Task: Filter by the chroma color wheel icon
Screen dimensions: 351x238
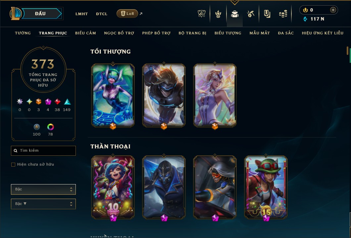Action: (x=51, y=127)
